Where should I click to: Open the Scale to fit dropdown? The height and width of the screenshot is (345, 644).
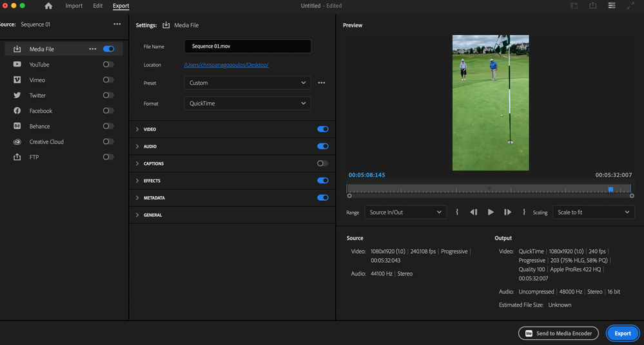tap(593, 212)
